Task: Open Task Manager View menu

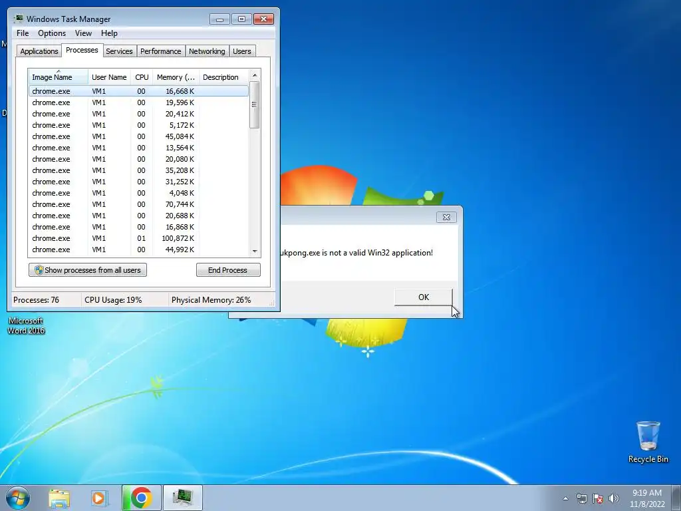Action: point(83,33)
